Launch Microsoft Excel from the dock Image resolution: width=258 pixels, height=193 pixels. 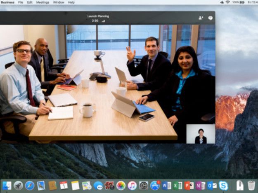point(178,186)
